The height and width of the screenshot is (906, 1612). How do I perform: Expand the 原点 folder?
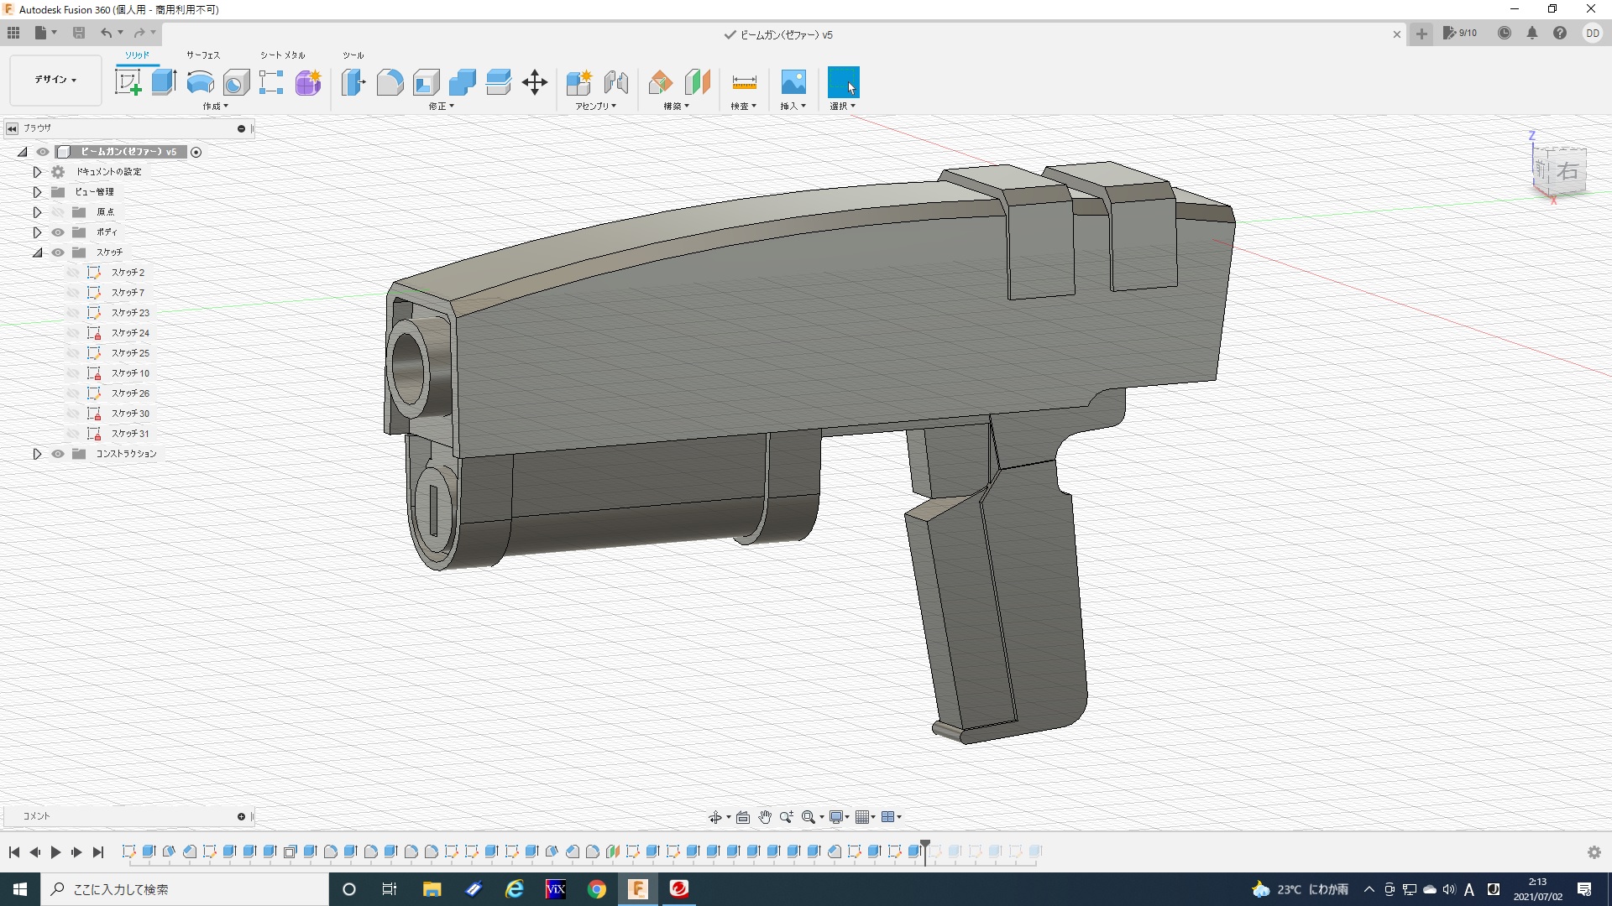(x=37, y=212)
